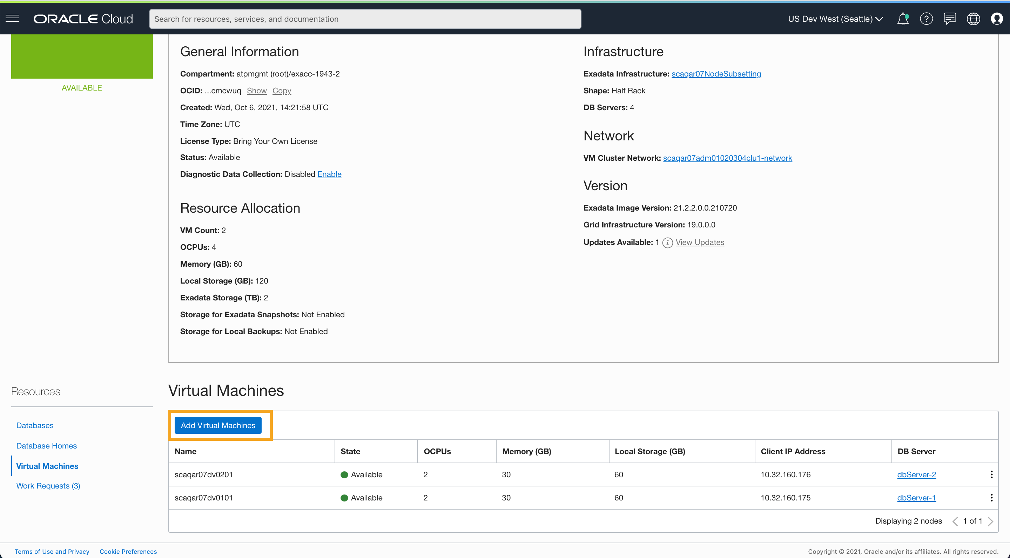Copy the OCID value
This screenshot has height=558, width=1010.
coord(282,91)
